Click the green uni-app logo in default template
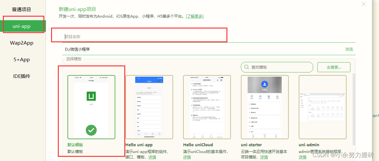 coord(91,96)
